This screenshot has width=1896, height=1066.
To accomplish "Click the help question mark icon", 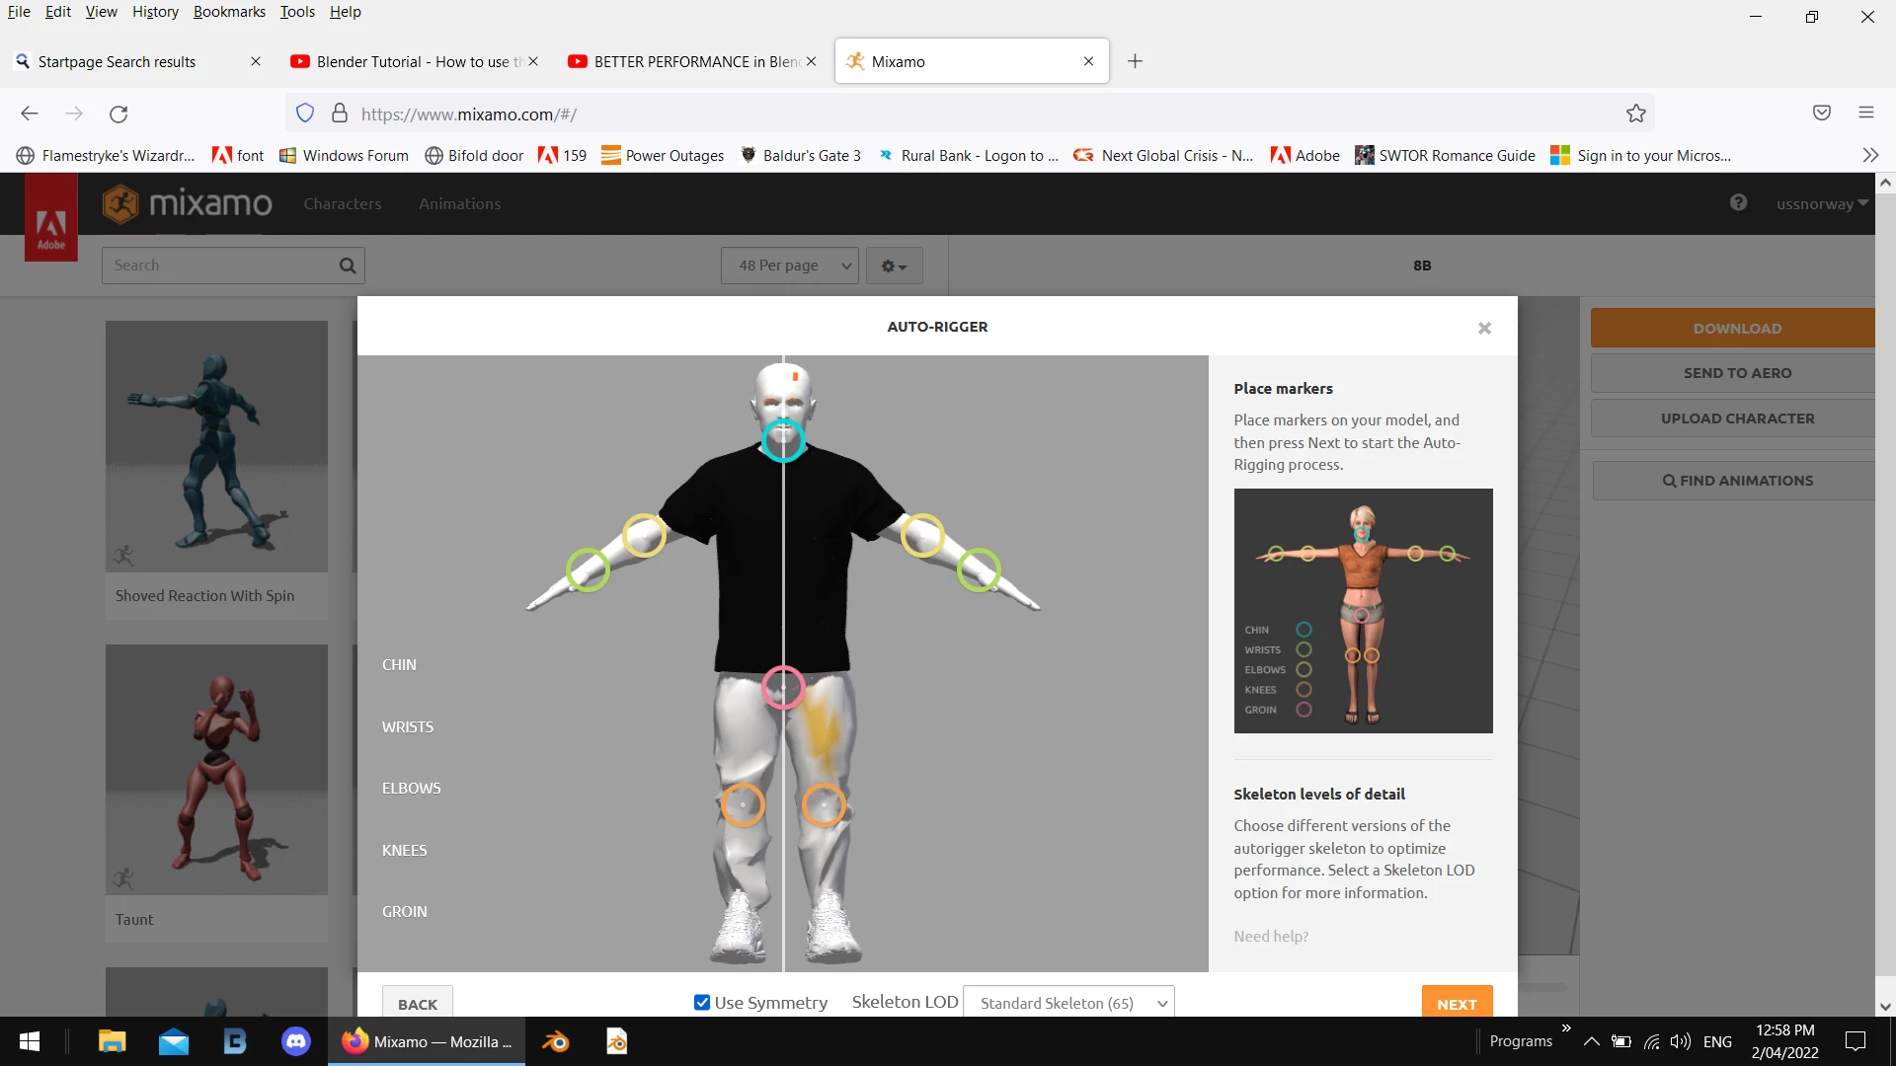I will 1738,202.
